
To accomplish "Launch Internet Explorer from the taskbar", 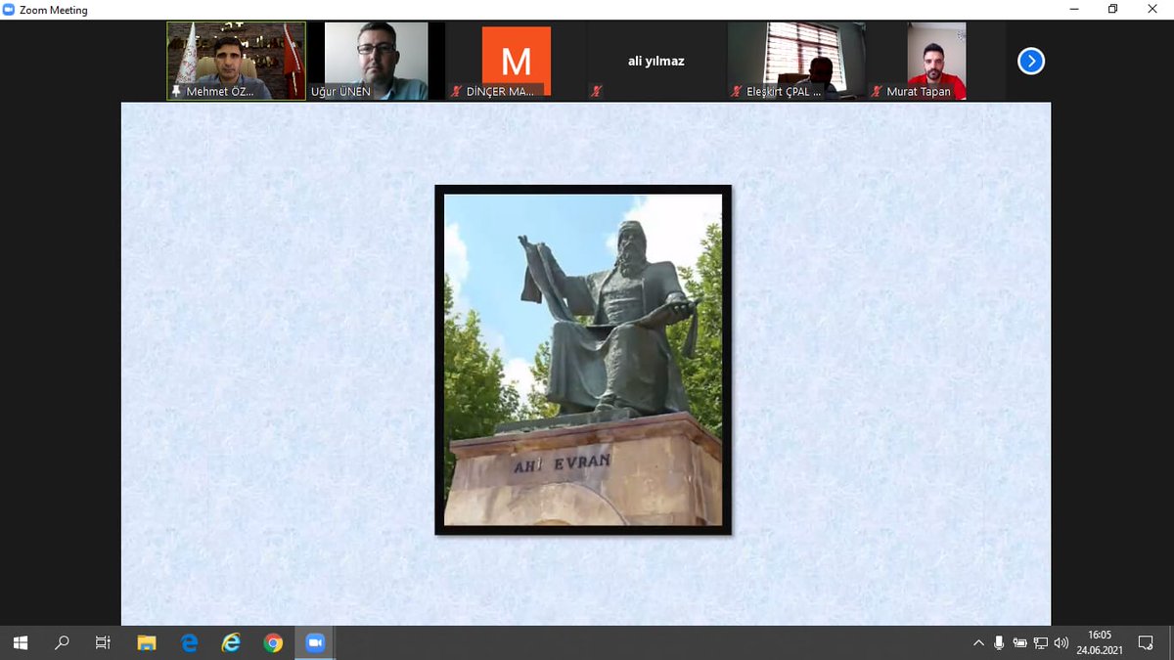I will [x=231, y=642].
